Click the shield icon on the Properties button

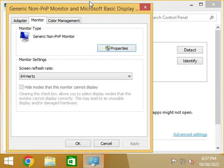(107, 48)
